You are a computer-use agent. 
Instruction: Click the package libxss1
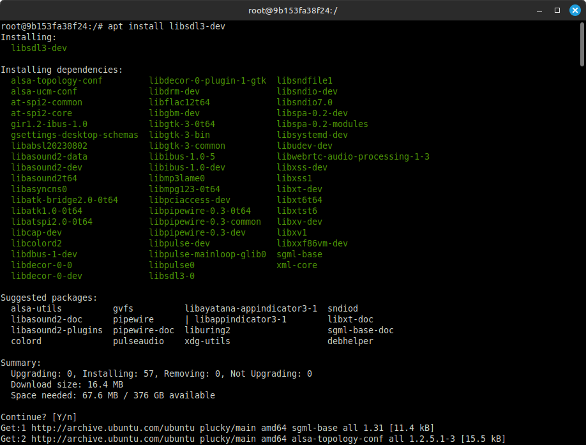coord(294,178)
